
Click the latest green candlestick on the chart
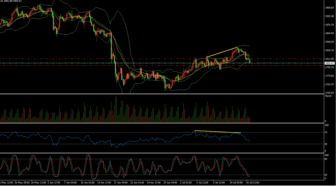coord(250,61)
